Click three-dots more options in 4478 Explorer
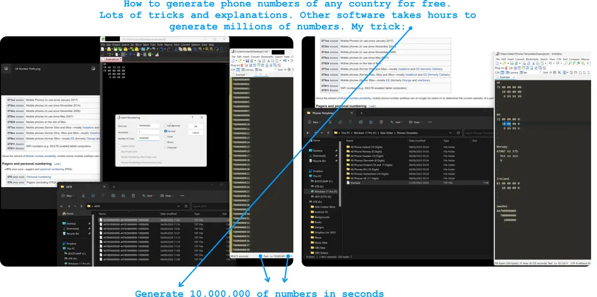Image resolution: width=597 pixels, height=297 pixels. (183, 195)
